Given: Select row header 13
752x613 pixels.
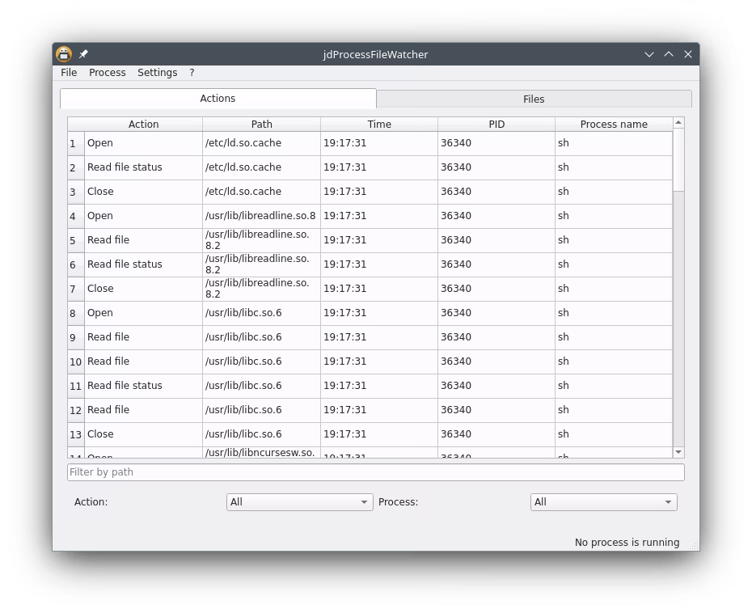Looking at the screenshot, I should click(x=76, y=434).
